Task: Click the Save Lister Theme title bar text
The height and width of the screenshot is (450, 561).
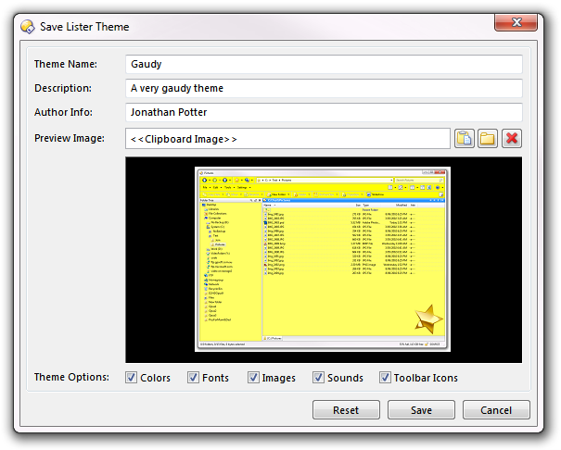Action: click(84, 27)
